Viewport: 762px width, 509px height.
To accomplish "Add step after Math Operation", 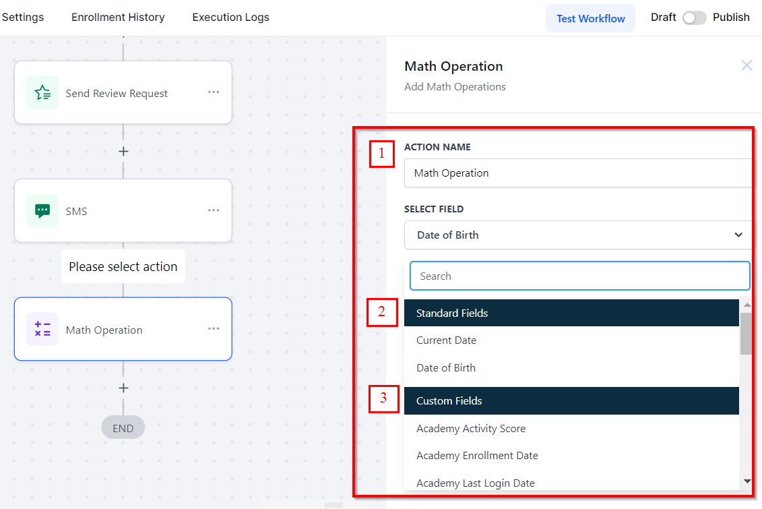I will (x=123, y=388).
